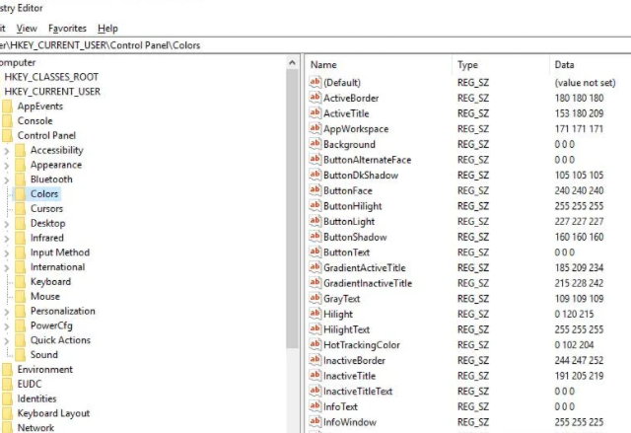631x433 pixels.
Task: Click the GradientInactiveTitle value icon
Action: click(x=315, y=282)
